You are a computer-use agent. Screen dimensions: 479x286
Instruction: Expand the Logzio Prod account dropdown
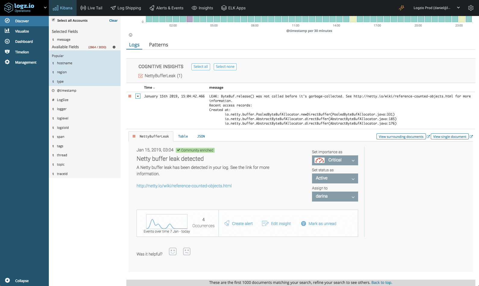pyautogui.click(x=436, y=8)
